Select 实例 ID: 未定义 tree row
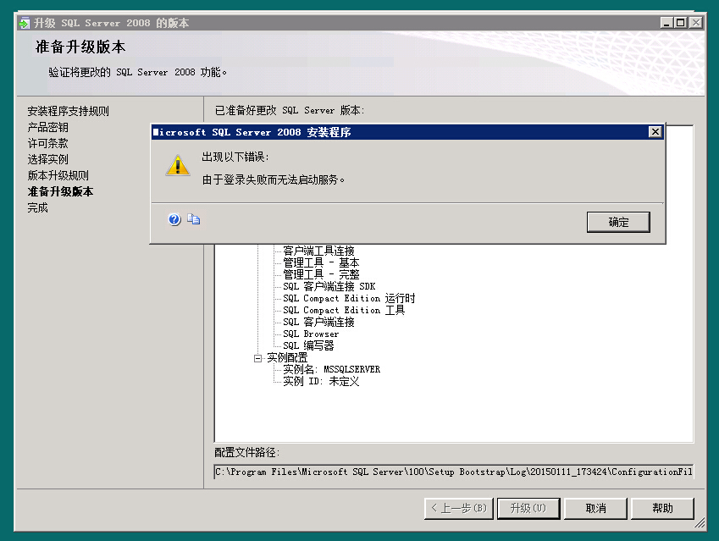The image size is (719, 541). [321, 382]
